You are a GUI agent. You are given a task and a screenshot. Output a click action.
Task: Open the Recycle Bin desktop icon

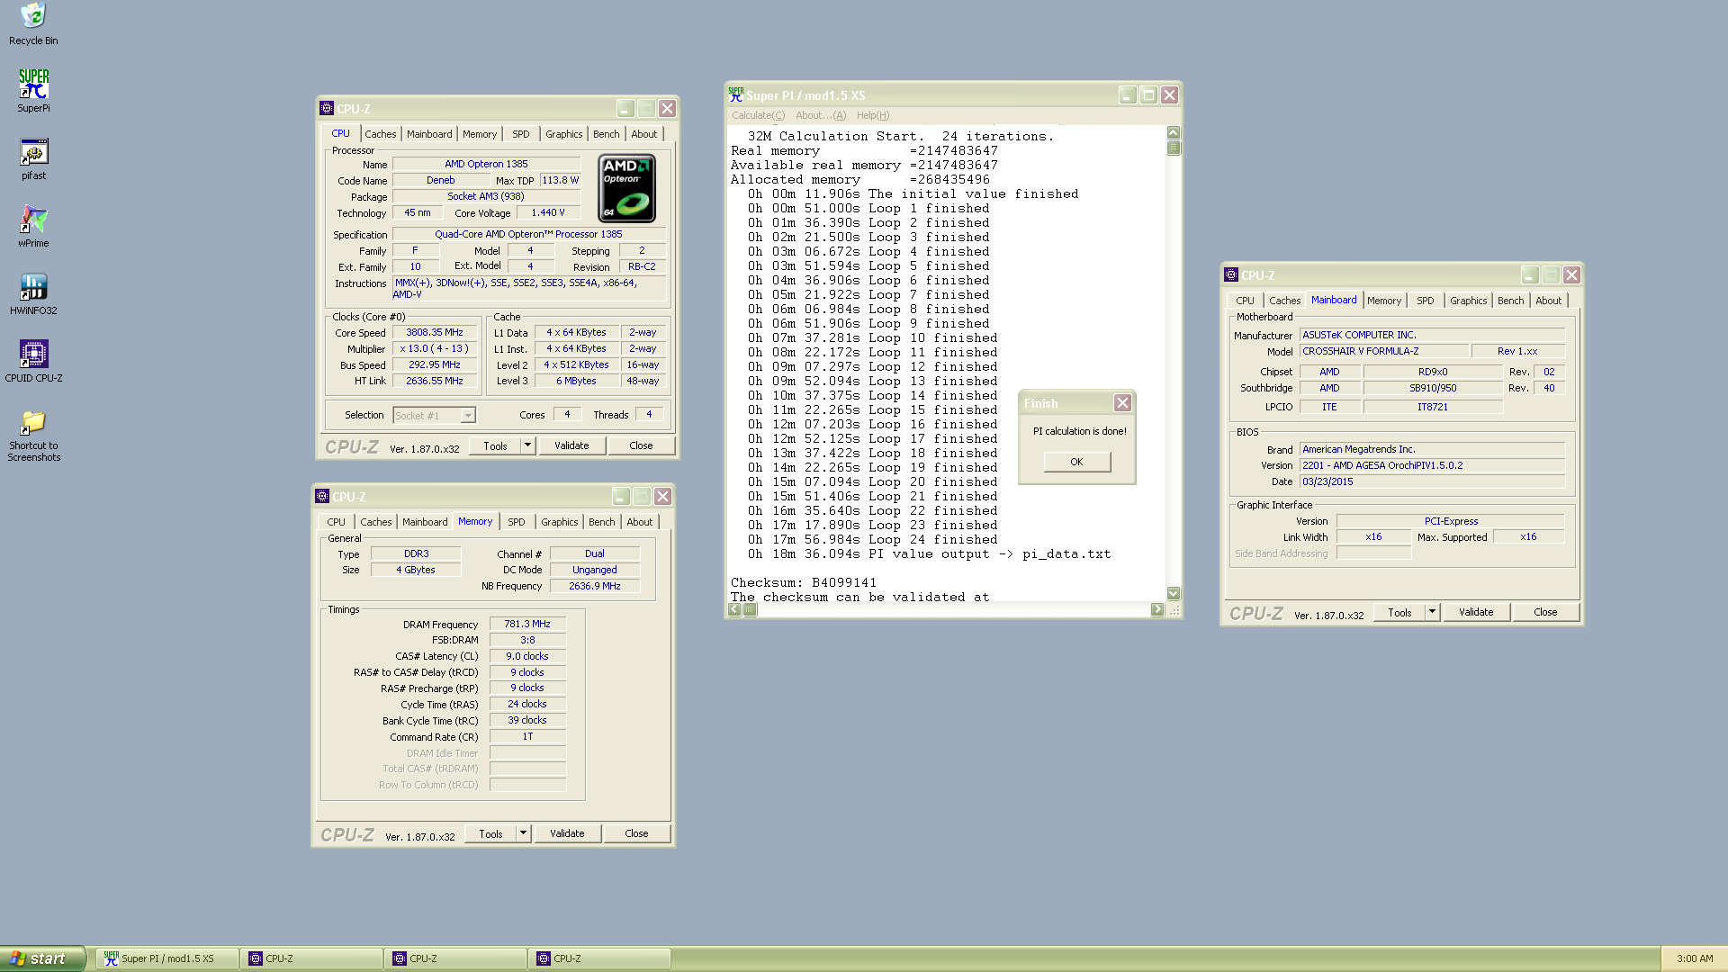33,24
